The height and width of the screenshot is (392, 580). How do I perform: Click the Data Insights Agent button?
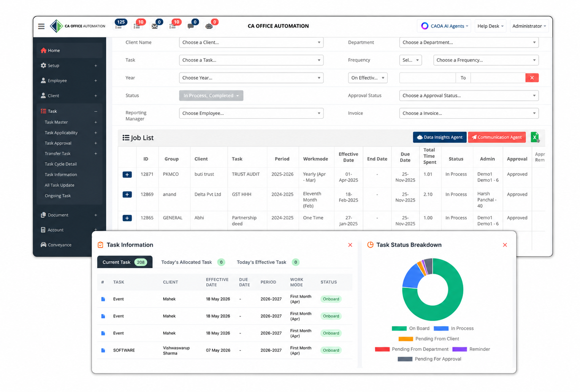(x=440, y=137)
